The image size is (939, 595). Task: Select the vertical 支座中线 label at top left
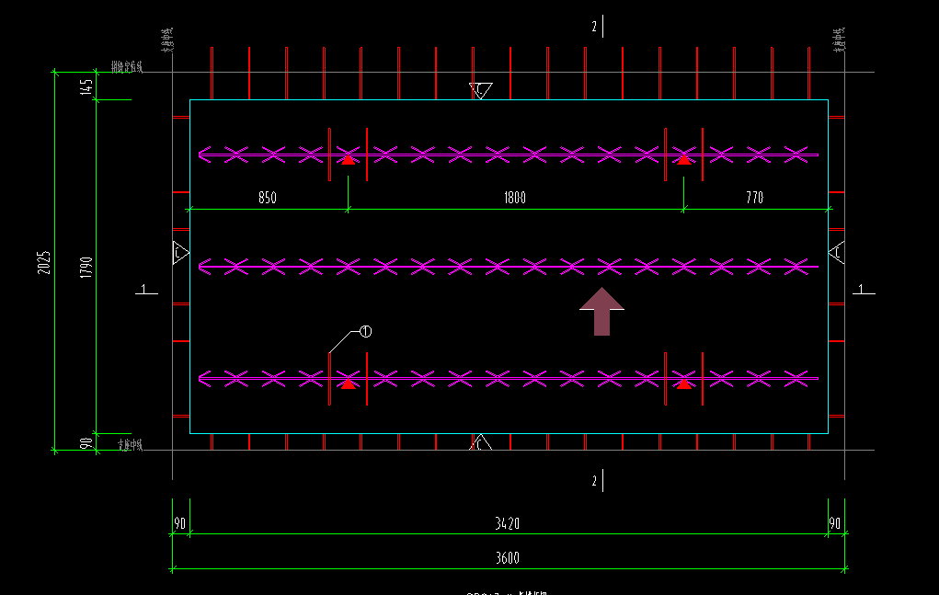click(x=167, y=40)
